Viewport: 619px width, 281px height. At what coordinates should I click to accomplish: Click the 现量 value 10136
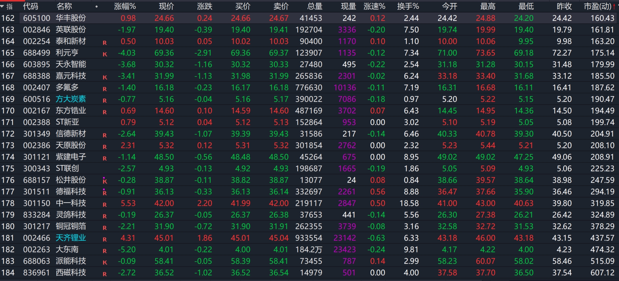[x=345, y=88]
